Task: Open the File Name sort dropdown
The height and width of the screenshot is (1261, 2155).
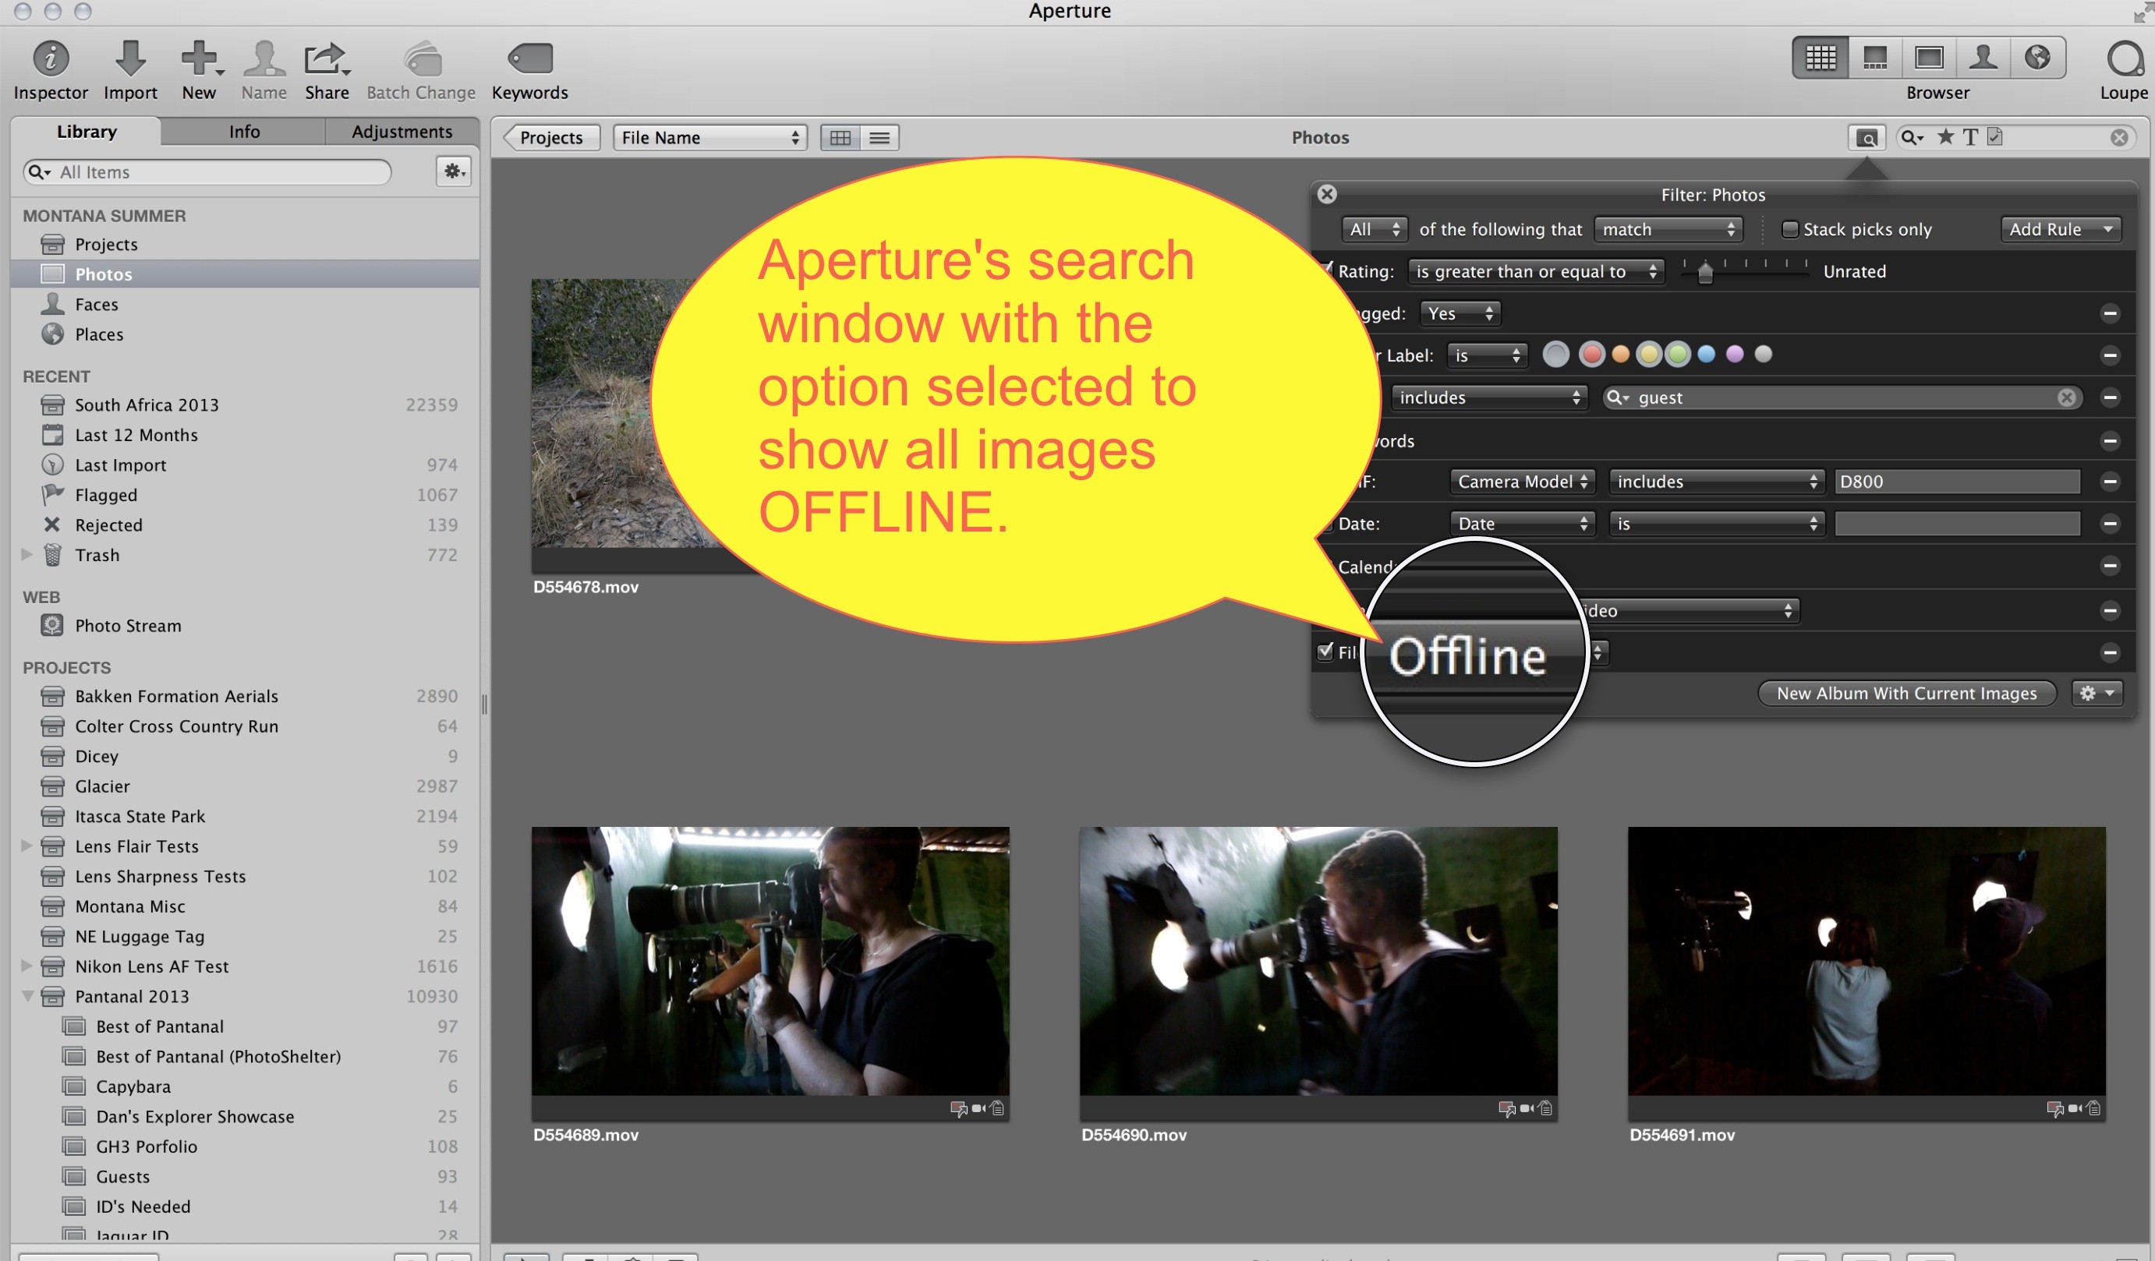Action: [709, 138]
